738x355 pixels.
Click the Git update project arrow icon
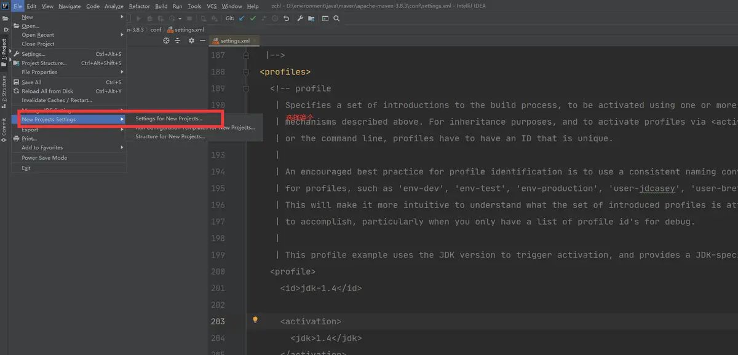[241, 18]
